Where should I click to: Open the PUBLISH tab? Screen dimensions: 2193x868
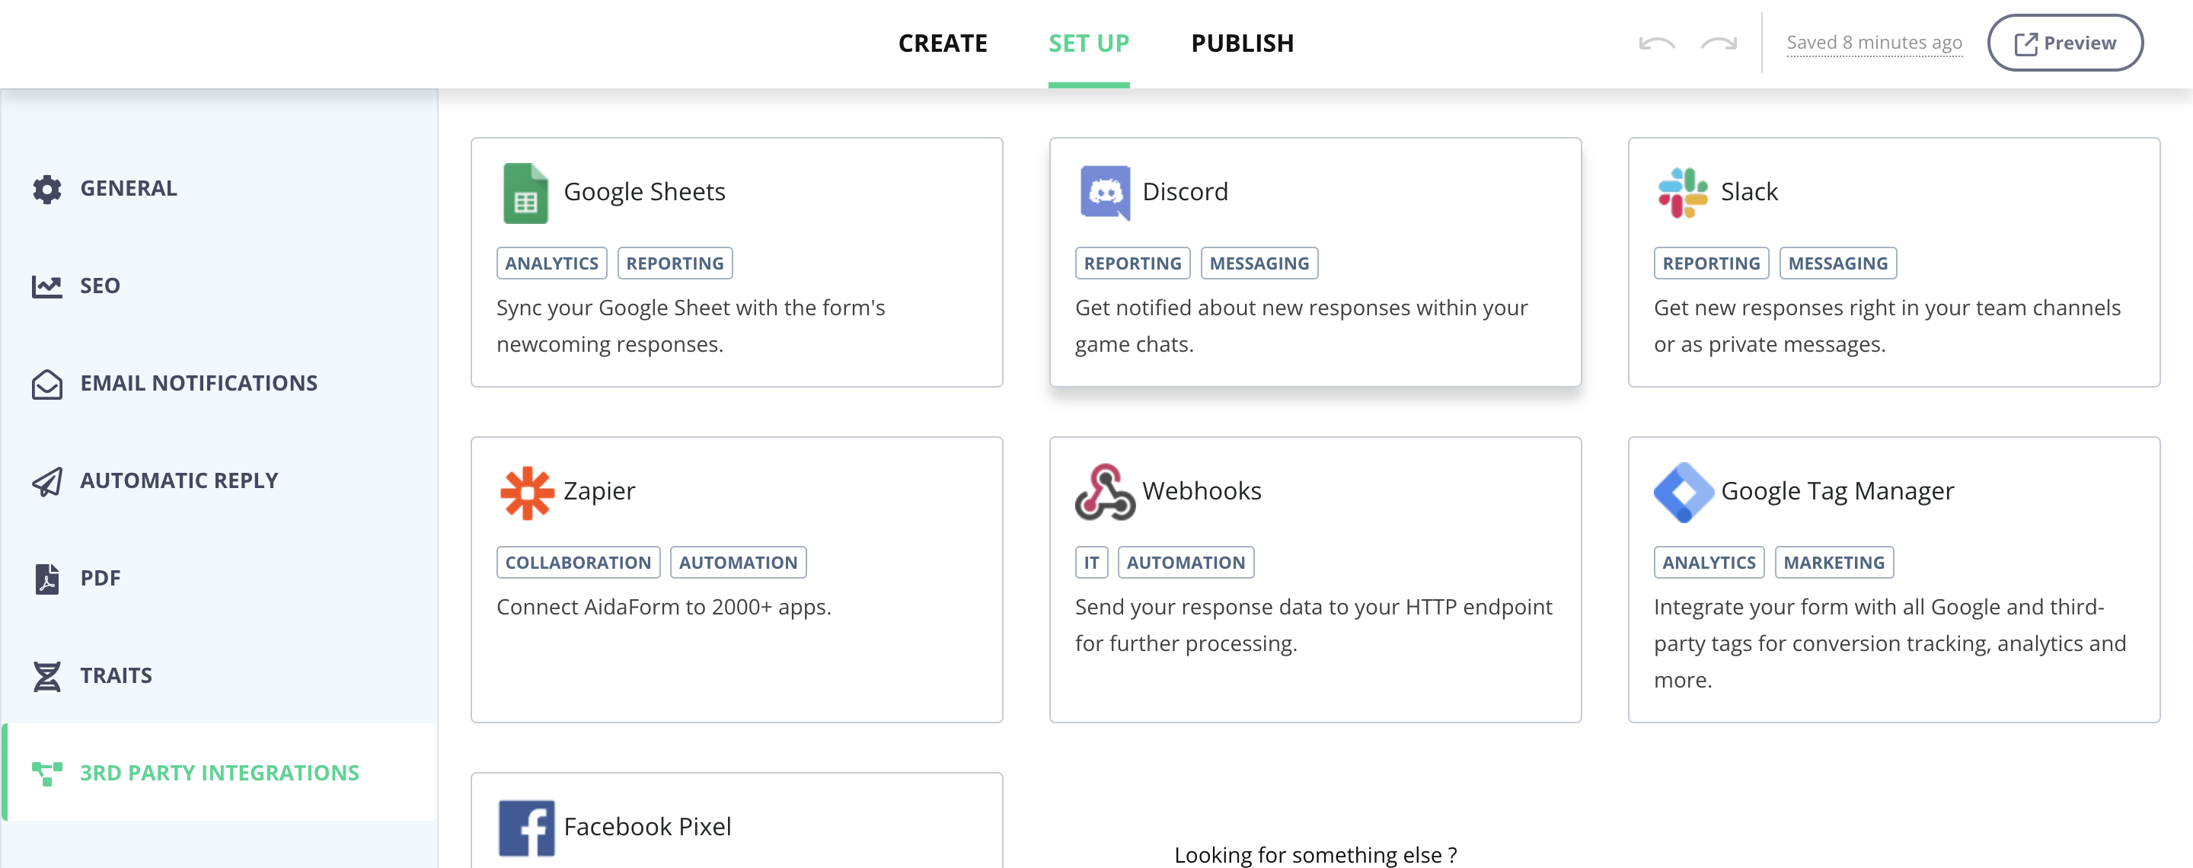1242,43
